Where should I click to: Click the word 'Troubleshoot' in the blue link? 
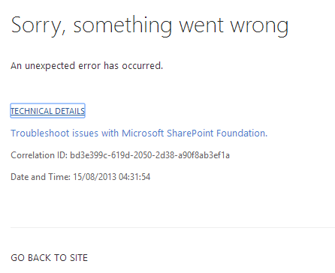(x=40, y=133)
